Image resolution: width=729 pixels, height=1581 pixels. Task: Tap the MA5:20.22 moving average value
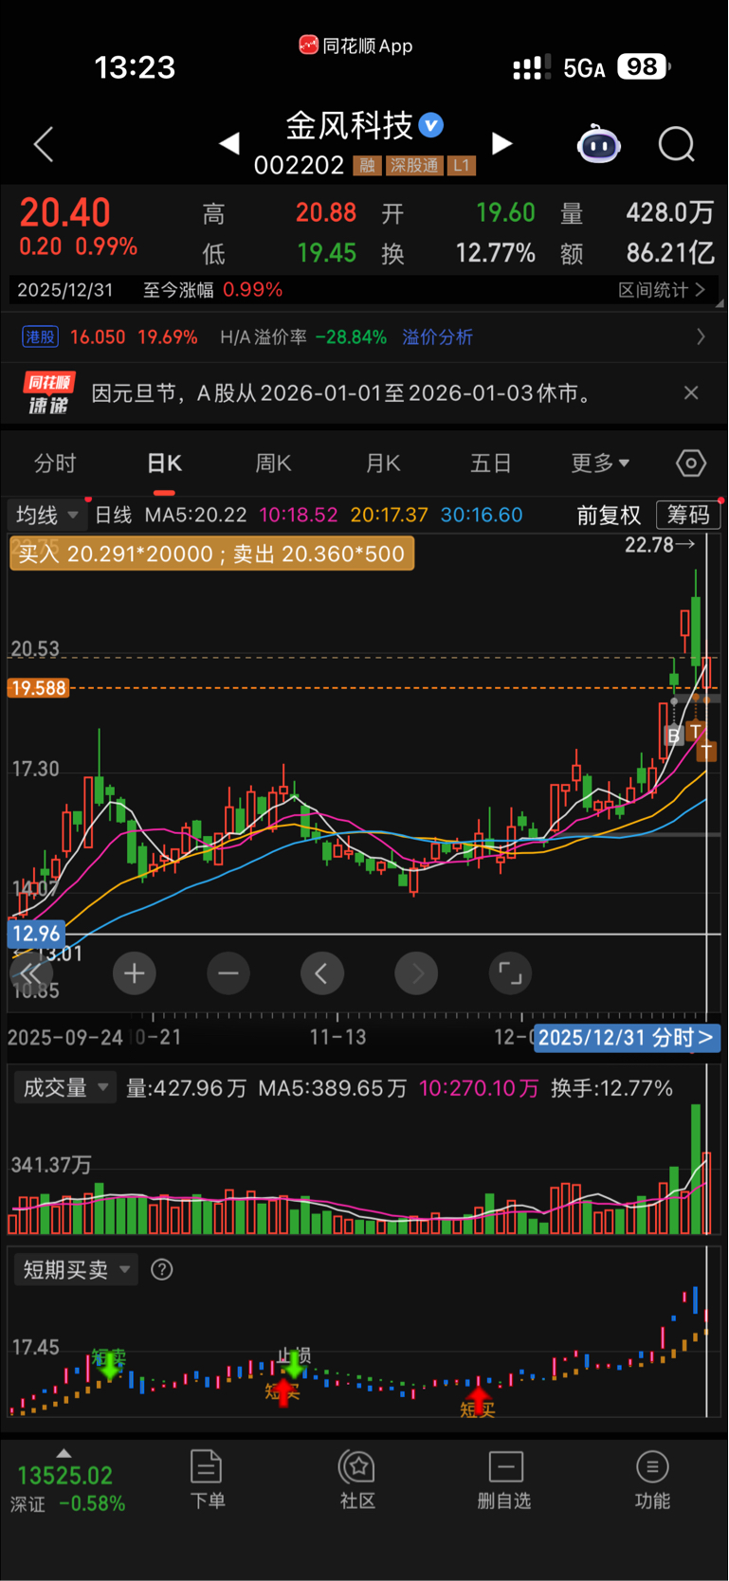(195, 515)
